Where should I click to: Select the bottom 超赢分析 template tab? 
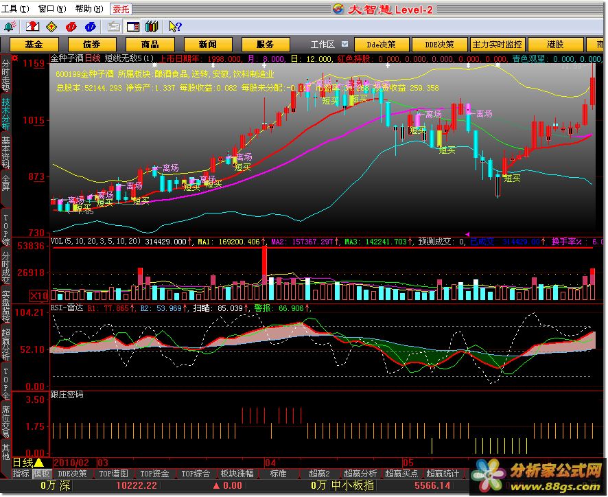click(x=360, y=474)
